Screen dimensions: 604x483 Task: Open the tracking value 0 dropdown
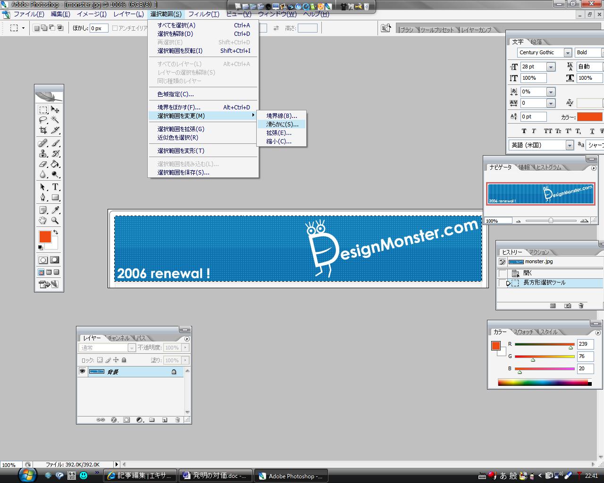551,103
